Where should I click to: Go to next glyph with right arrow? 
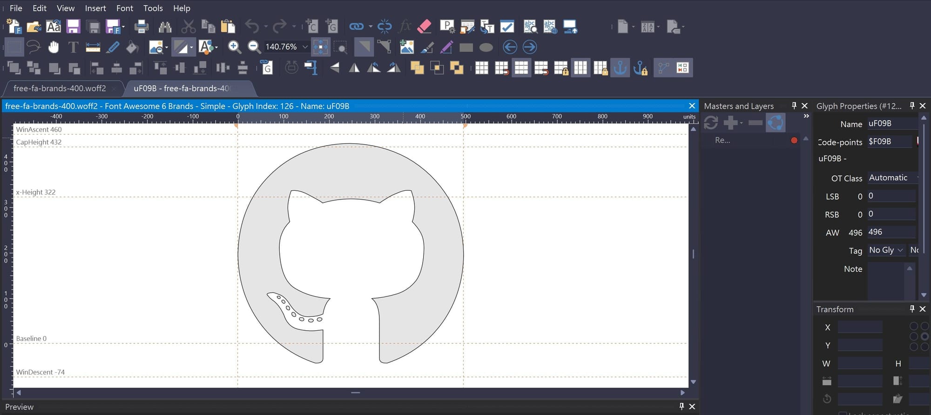(x=530, y=47)
